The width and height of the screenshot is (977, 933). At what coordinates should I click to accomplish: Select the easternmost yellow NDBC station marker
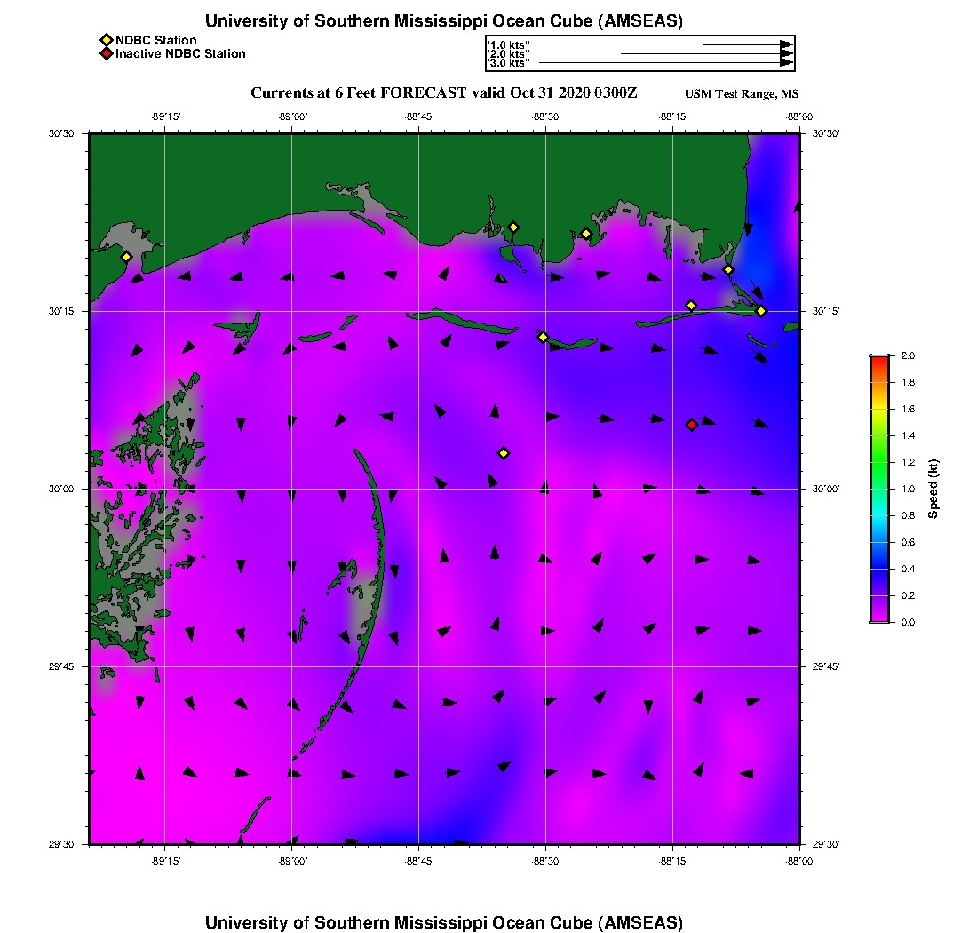(x=761, y=310)
